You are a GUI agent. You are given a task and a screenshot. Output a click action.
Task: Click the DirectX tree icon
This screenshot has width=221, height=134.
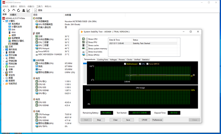point(7,67)
